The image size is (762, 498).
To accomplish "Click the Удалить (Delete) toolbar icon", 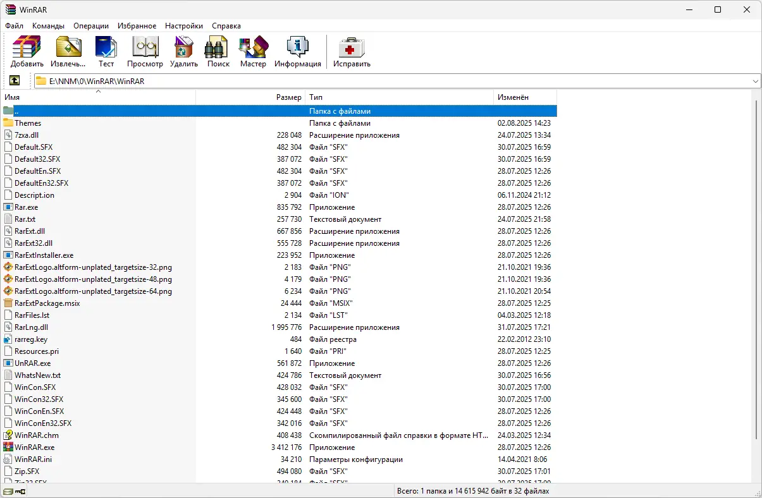I will (183, 51).
